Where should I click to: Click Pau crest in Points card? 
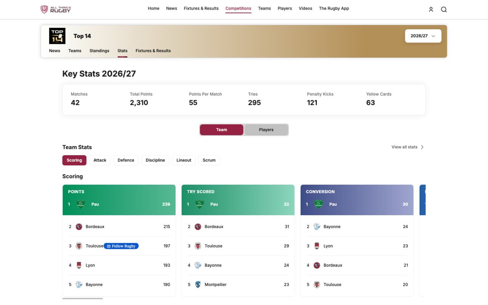click(80, 204)
